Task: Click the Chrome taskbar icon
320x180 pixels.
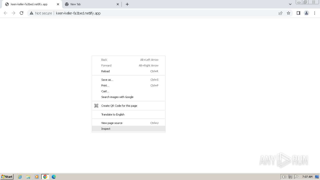Action: 45,177
